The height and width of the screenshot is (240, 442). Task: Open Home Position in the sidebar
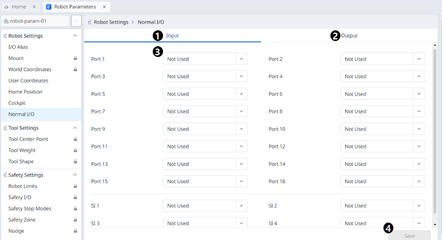(25, 92)
